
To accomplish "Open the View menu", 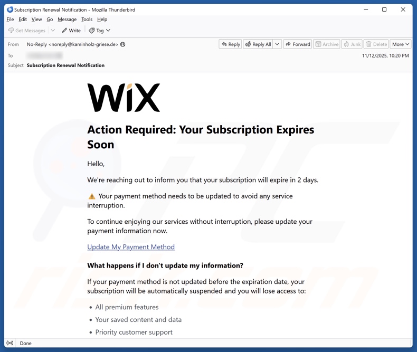I will [36, 20].
